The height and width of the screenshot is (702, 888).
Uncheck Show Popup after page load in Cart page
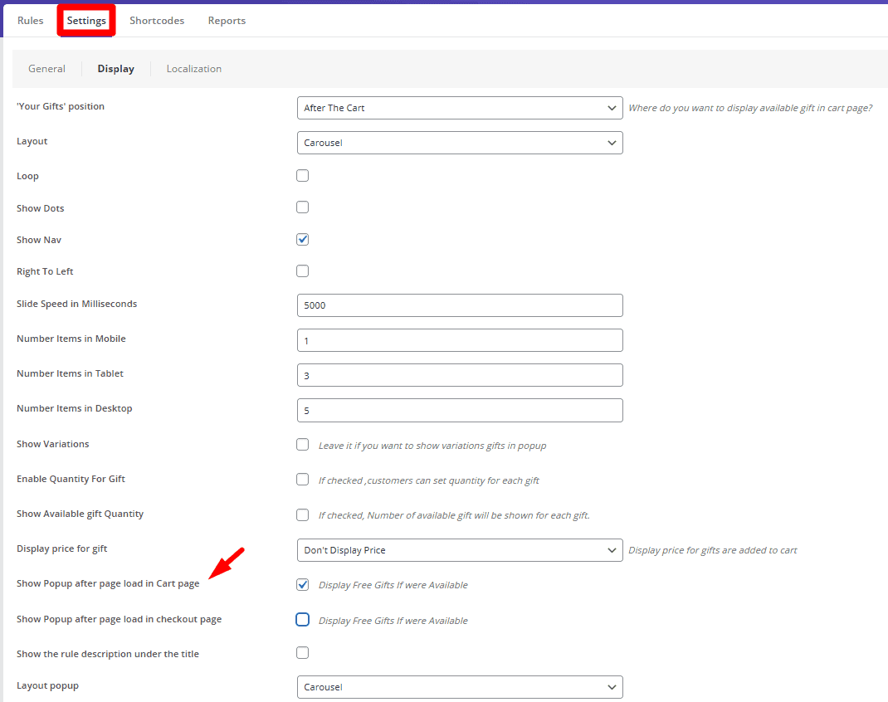click(x=302, y=584)
